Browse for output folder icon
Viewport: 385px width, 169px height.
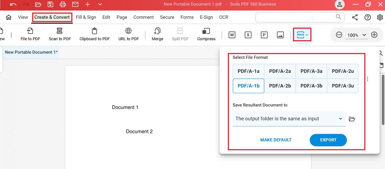pyautogui.click(x=352, y=119)
